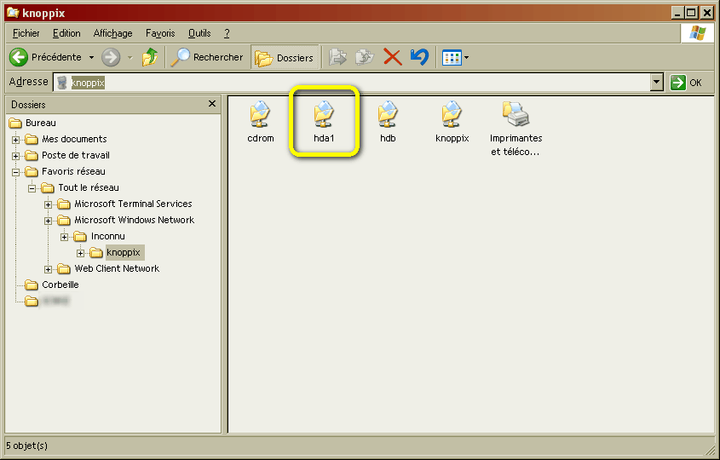720x460 pixels.
Task: Click the greyed Forward arrow button
Action: point(111,57)
